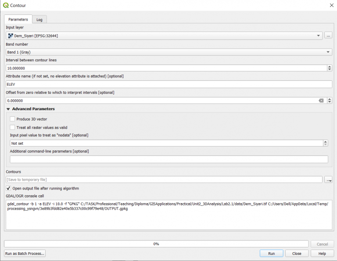
Task: Switch to the Log tab
Action: 39,20
